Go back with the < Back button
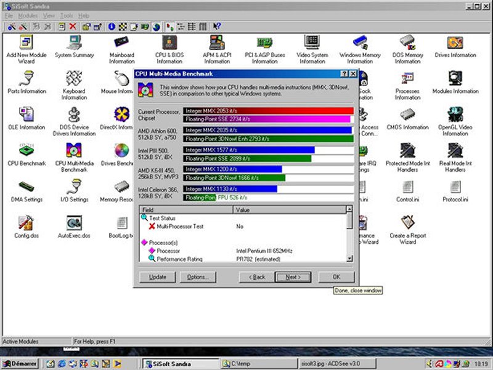493x370 pixels. coord(257,277)
